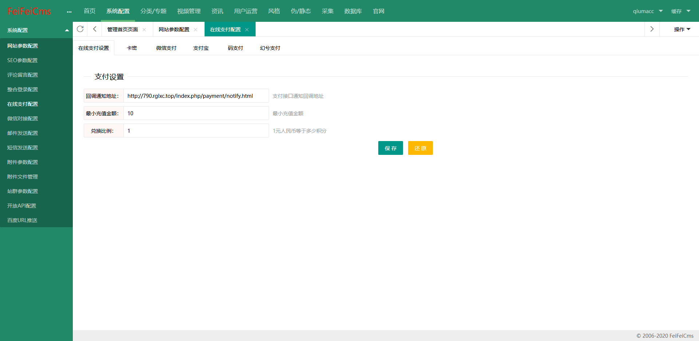Select SEO参数配置 in sidebar
The image size is (699, 341).
tap(23, 60)
